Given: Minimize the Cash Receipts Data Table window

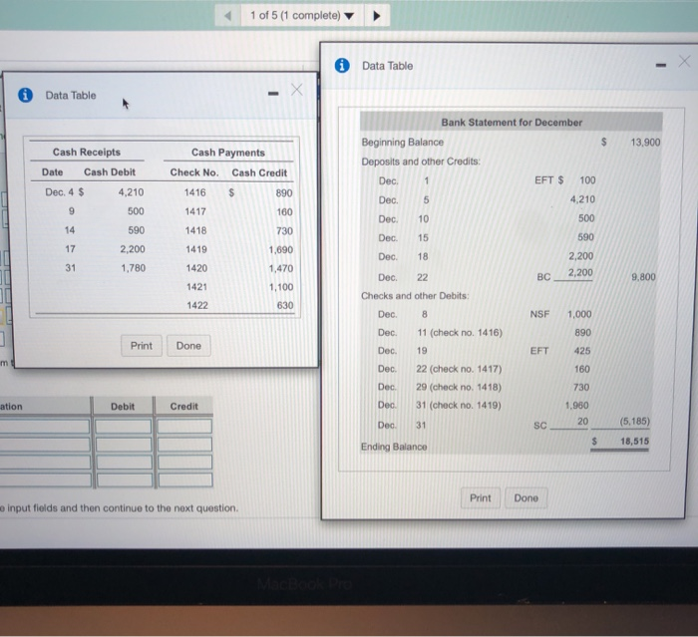Looking at the screenshot, I should coord(273,93).
